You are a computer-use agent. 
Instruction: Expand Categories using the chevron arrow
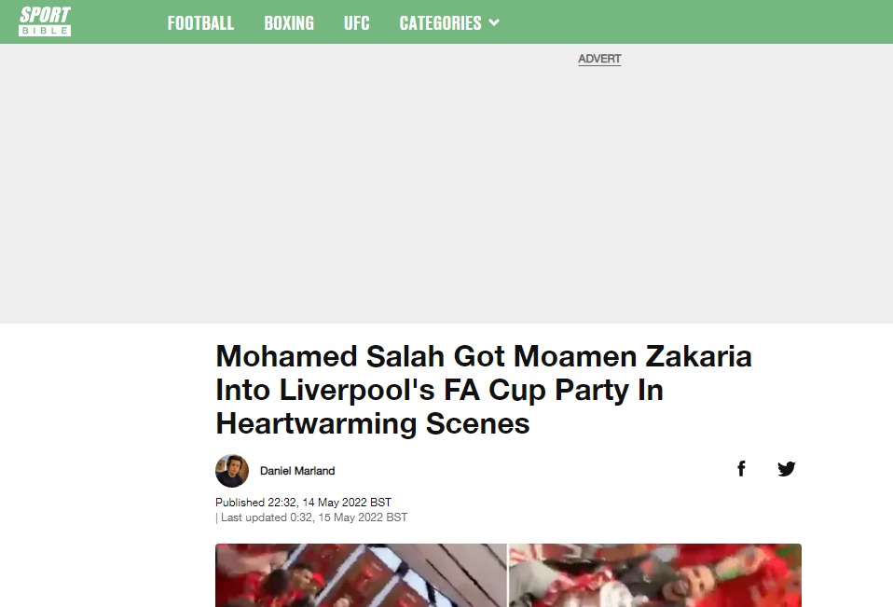pos(494,22)
